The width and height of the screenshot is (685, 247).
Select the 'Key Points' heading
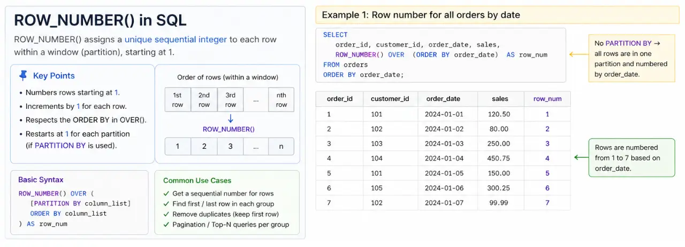point(54,76)
